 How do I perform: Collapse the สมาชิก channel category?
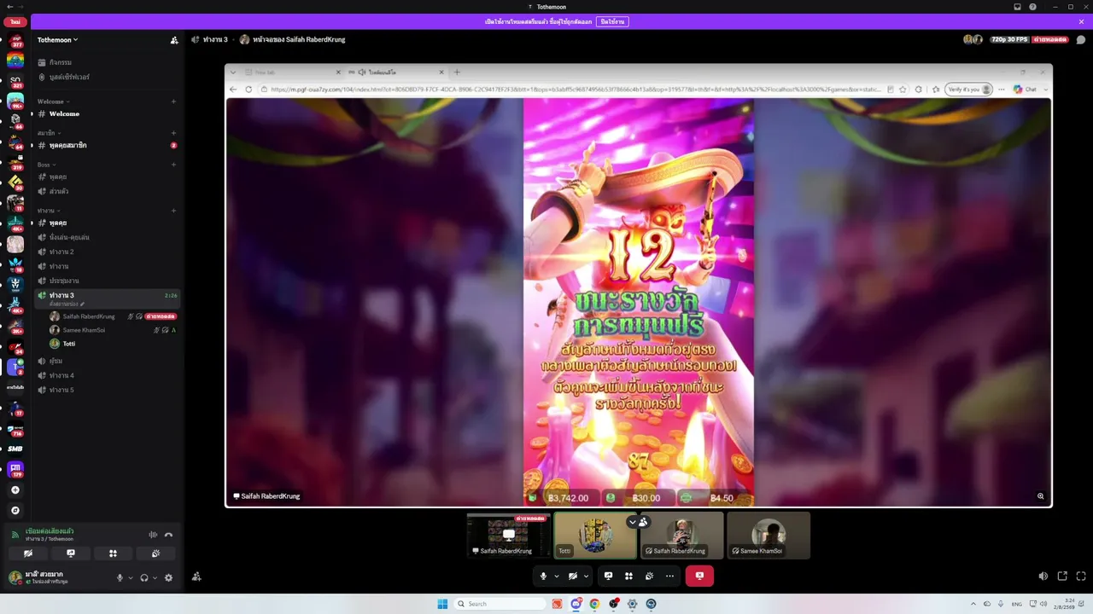49,133
